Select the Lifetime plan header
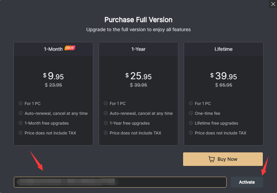Image resolution: width=277 pixels, height=193 pixels. click(x=224, y=49)
